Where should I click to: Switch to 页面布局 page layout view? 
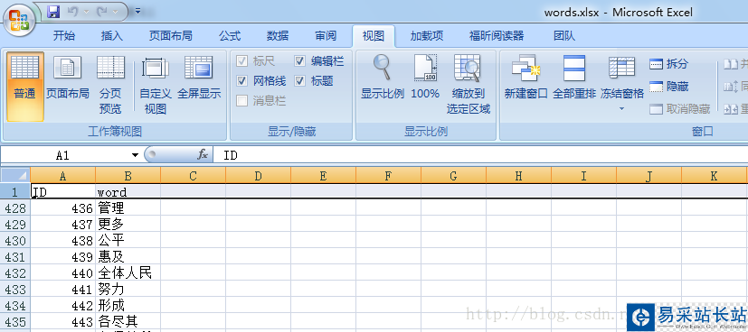[x=67, y=78]
